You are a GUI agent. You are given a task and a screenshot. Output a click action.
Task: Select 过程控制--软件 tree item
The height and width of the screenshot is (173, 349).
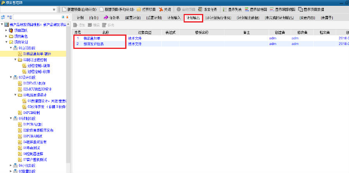click(39, 72)
